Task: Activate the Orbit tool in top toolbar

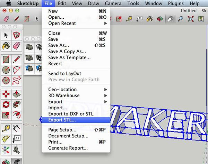Action: click(160, 19)
